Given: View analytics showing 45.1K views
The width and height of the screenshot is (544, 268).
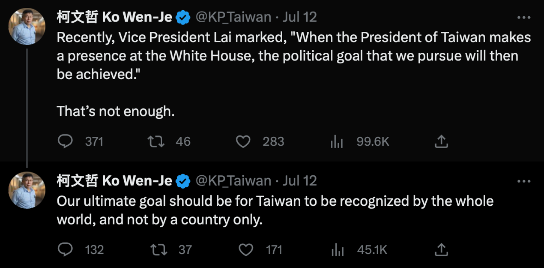Looking at the screenshot, I should (337, 250).
